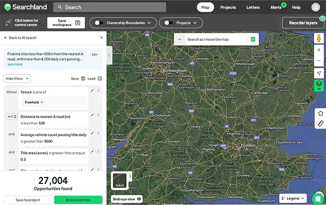
Task: Collapse filters with Hide filters button
Action: point(17,79)
